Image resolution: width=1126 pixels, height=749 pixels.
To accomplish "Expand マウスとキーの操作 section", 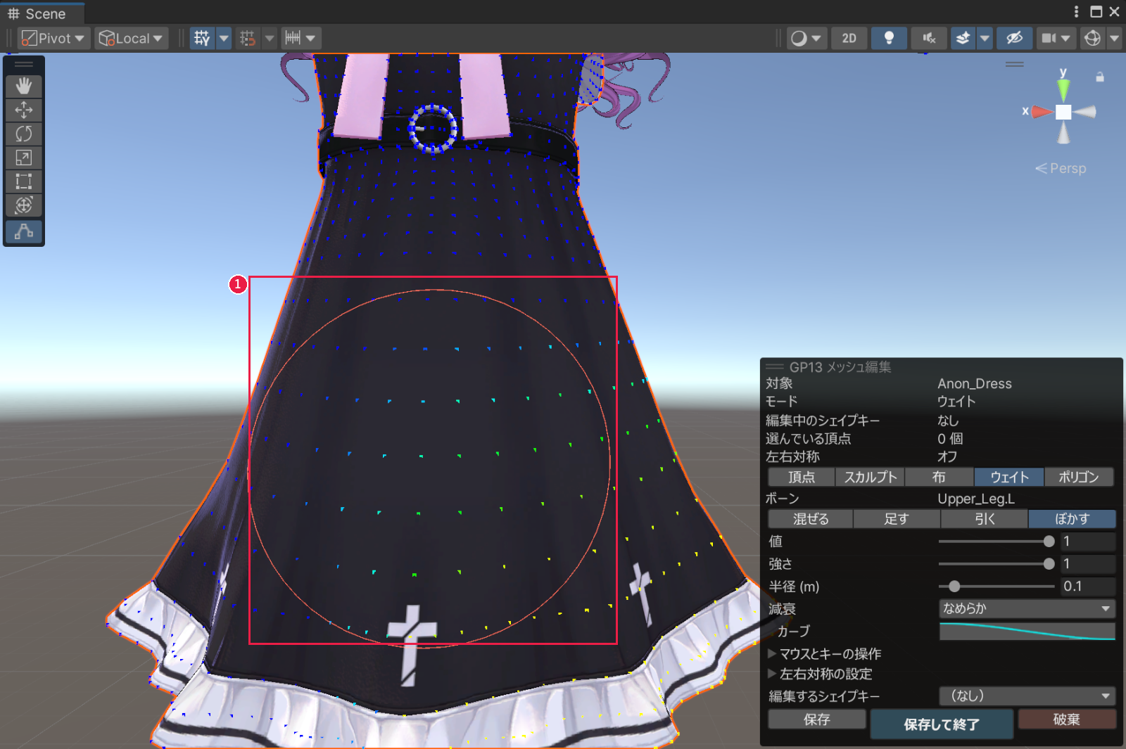I will click(824, 653).
